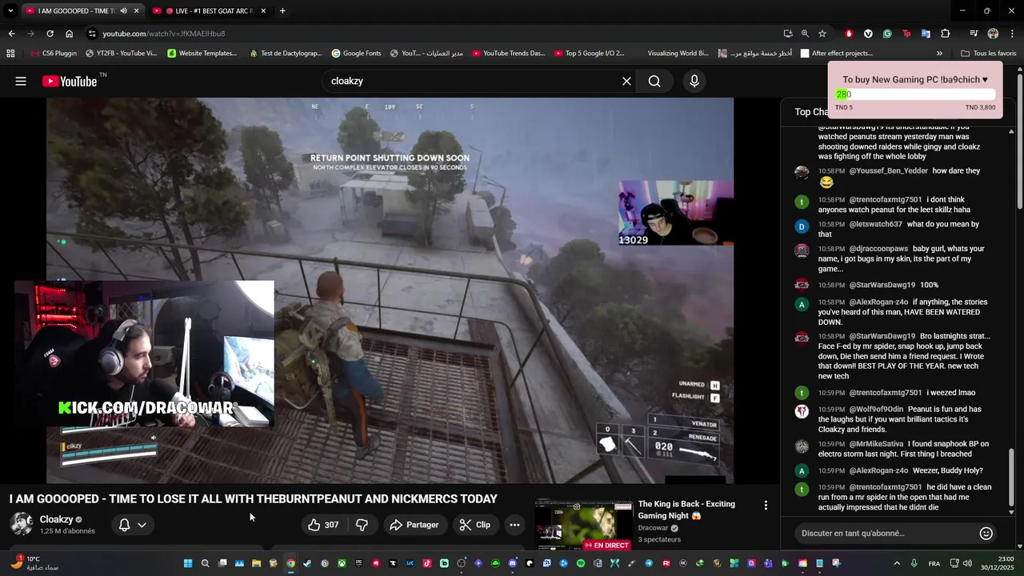The height and width of the screenshot is (576, 1024).
Task: Open the Dracowar channel link
Action: pyautogui.click(x=653, y=528)
